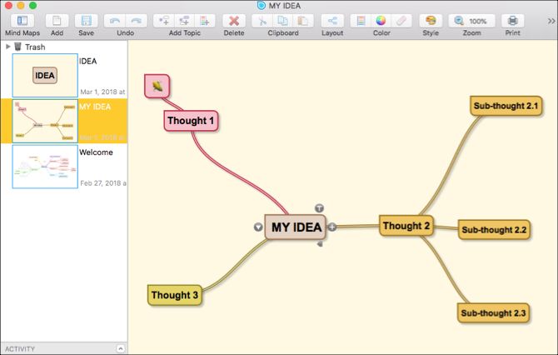Open the color wheel picker
The image size is (558, 355).
point(381,21)
